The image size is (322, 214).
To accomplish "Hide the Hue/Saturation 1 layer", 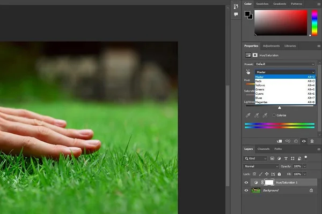I will [246, 182].
